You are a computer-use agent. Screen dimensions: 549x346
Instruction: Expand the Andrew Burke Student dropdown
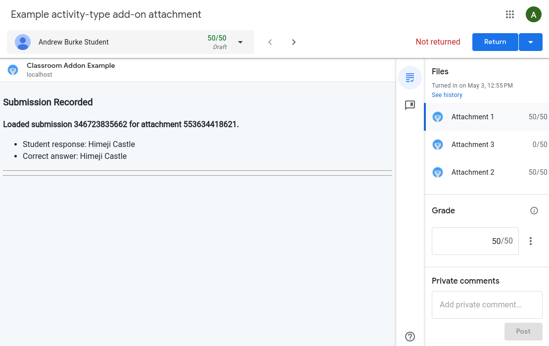tap(240, 42)
